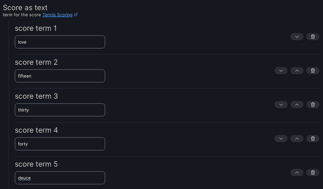Move score term 4 down
Image resolution: width=323 pixels, height=189 pixels.
point(281,138)
